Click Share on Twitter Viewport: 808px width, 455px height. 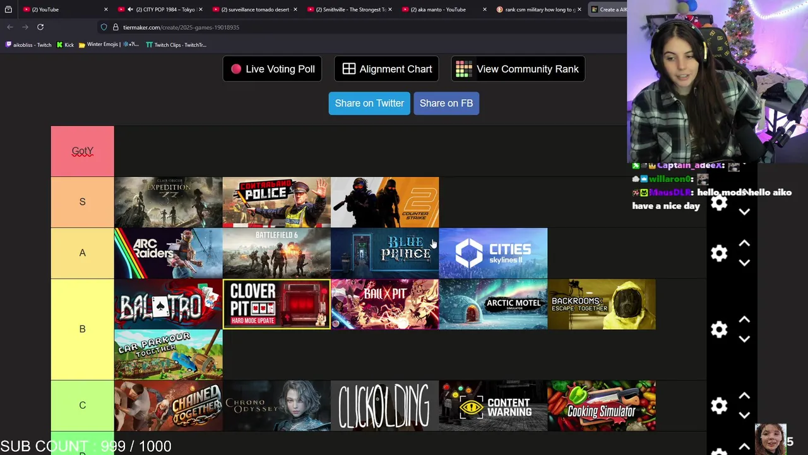(x=369, y=103)
